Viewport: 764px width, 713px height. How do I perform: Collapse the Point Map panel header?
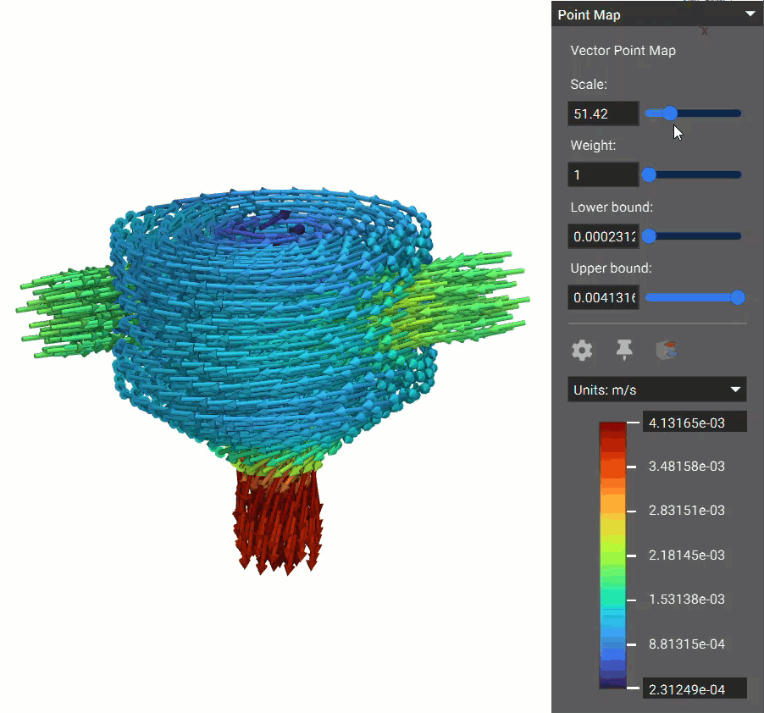click(749, 14)
